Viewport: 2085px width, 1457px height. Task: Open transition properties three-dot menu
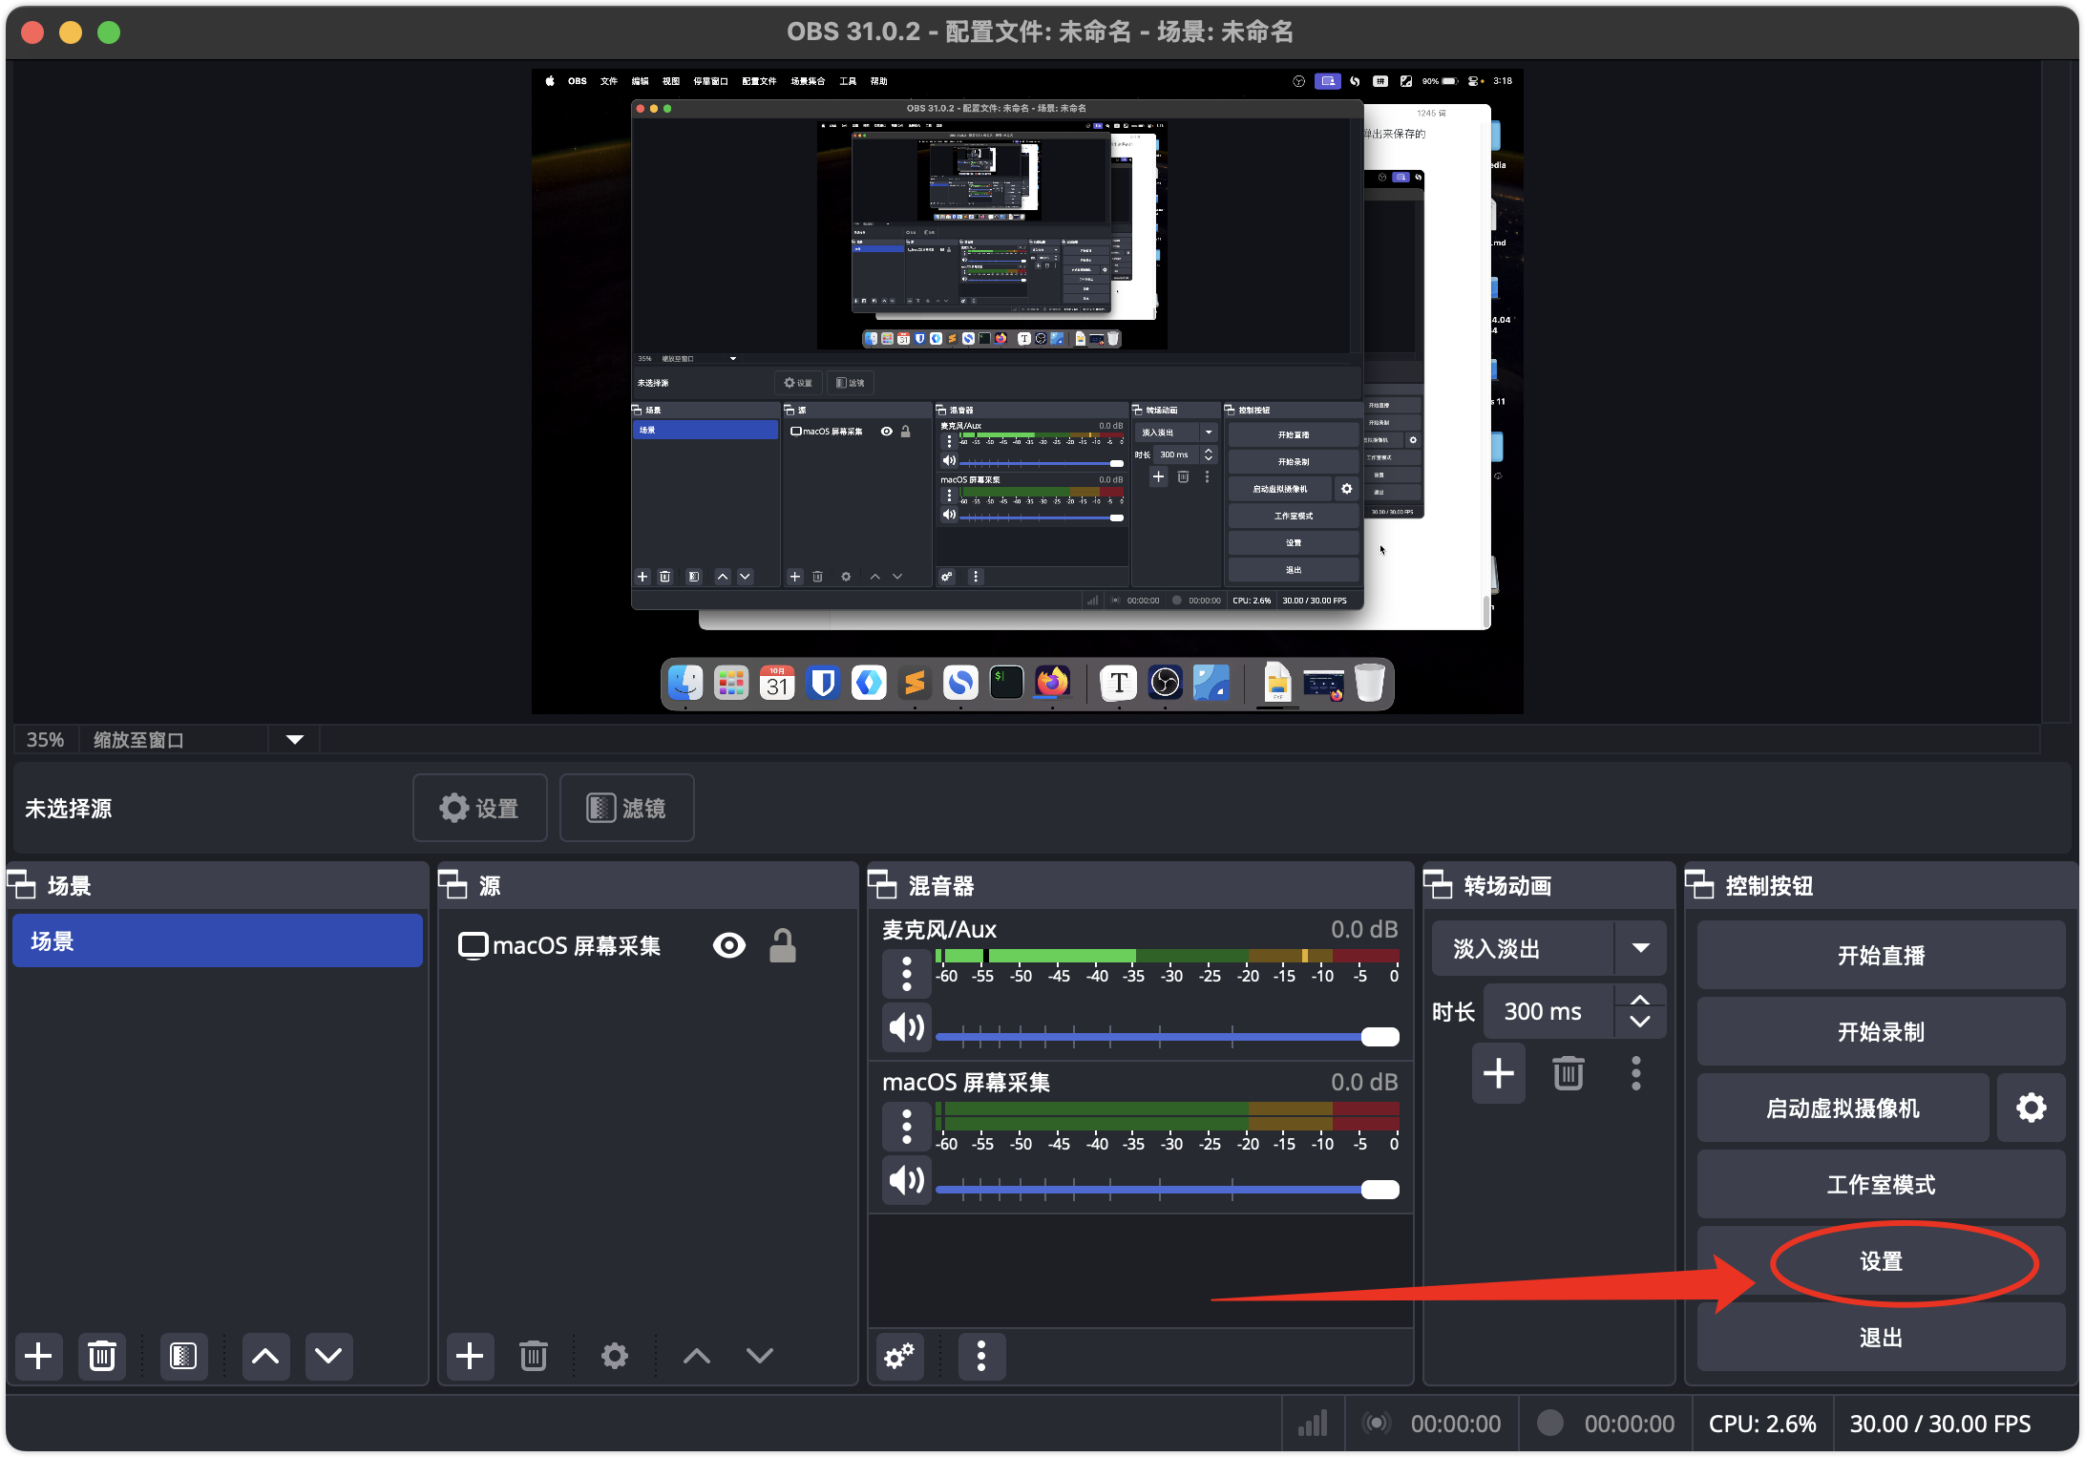(1636, 1073)
